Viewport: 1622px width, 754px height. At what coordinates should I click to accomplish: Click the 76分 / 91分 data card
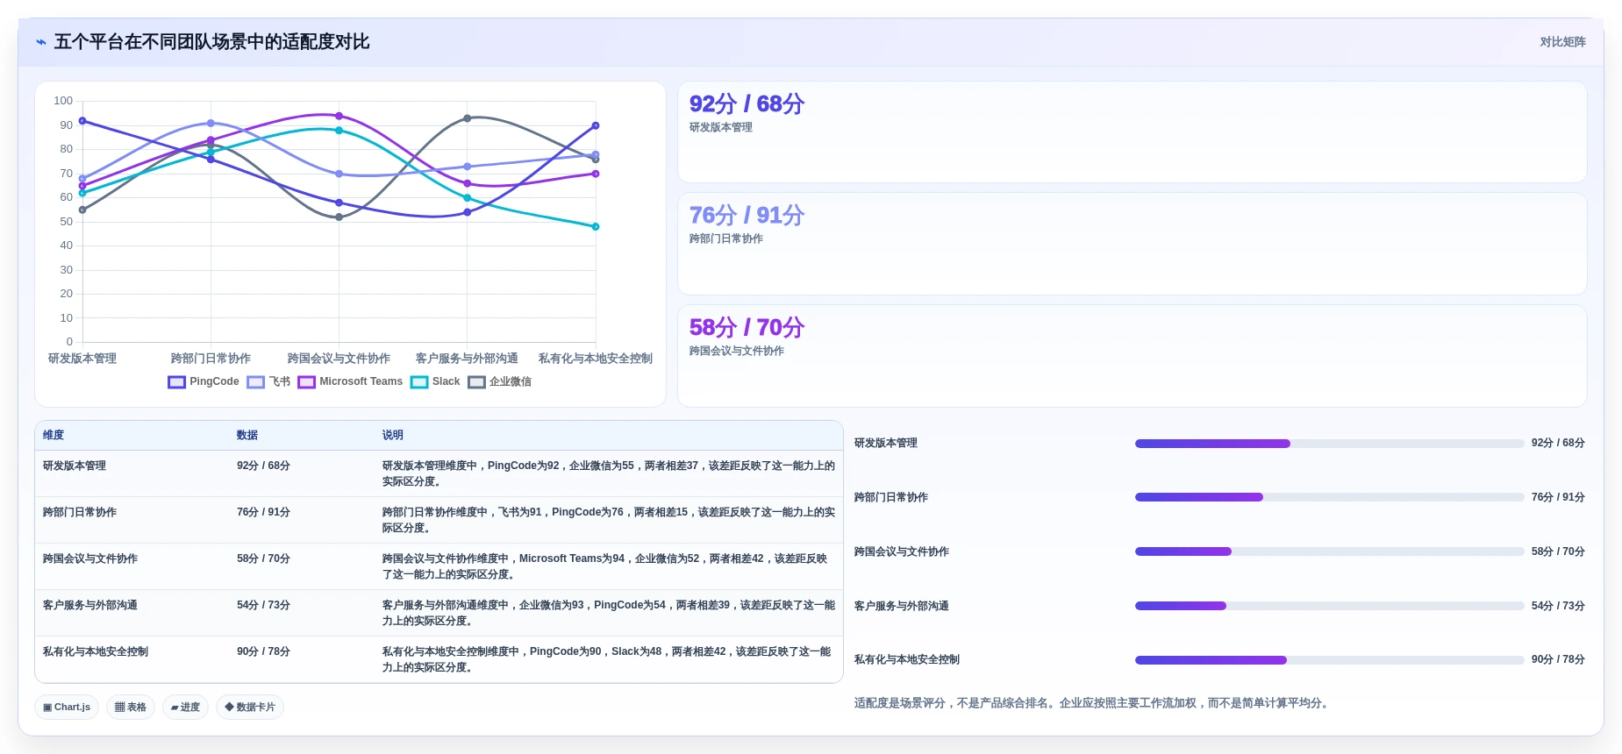[1132, 244]
